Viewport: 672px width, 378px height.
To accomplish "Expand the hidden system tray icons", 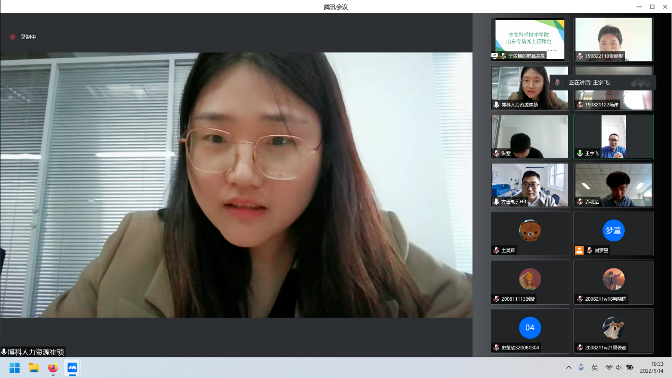I will point(569,367).
